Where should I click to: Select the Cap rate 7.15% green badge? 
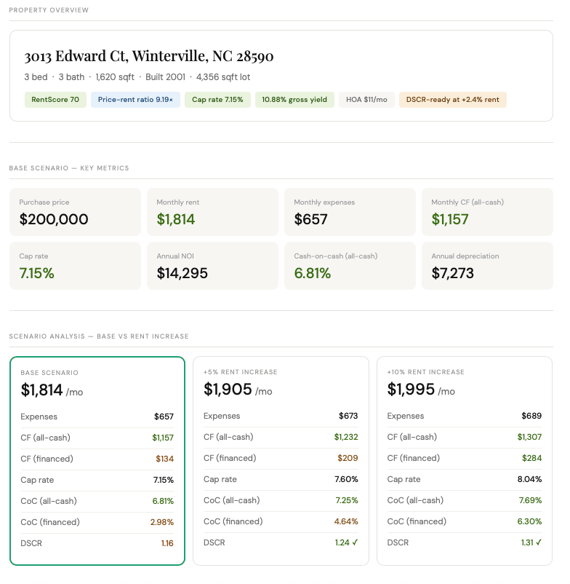(217, 100)
